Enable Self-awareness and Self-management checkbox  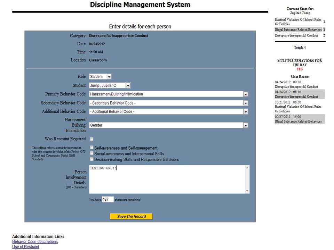(x=92, y=147)
